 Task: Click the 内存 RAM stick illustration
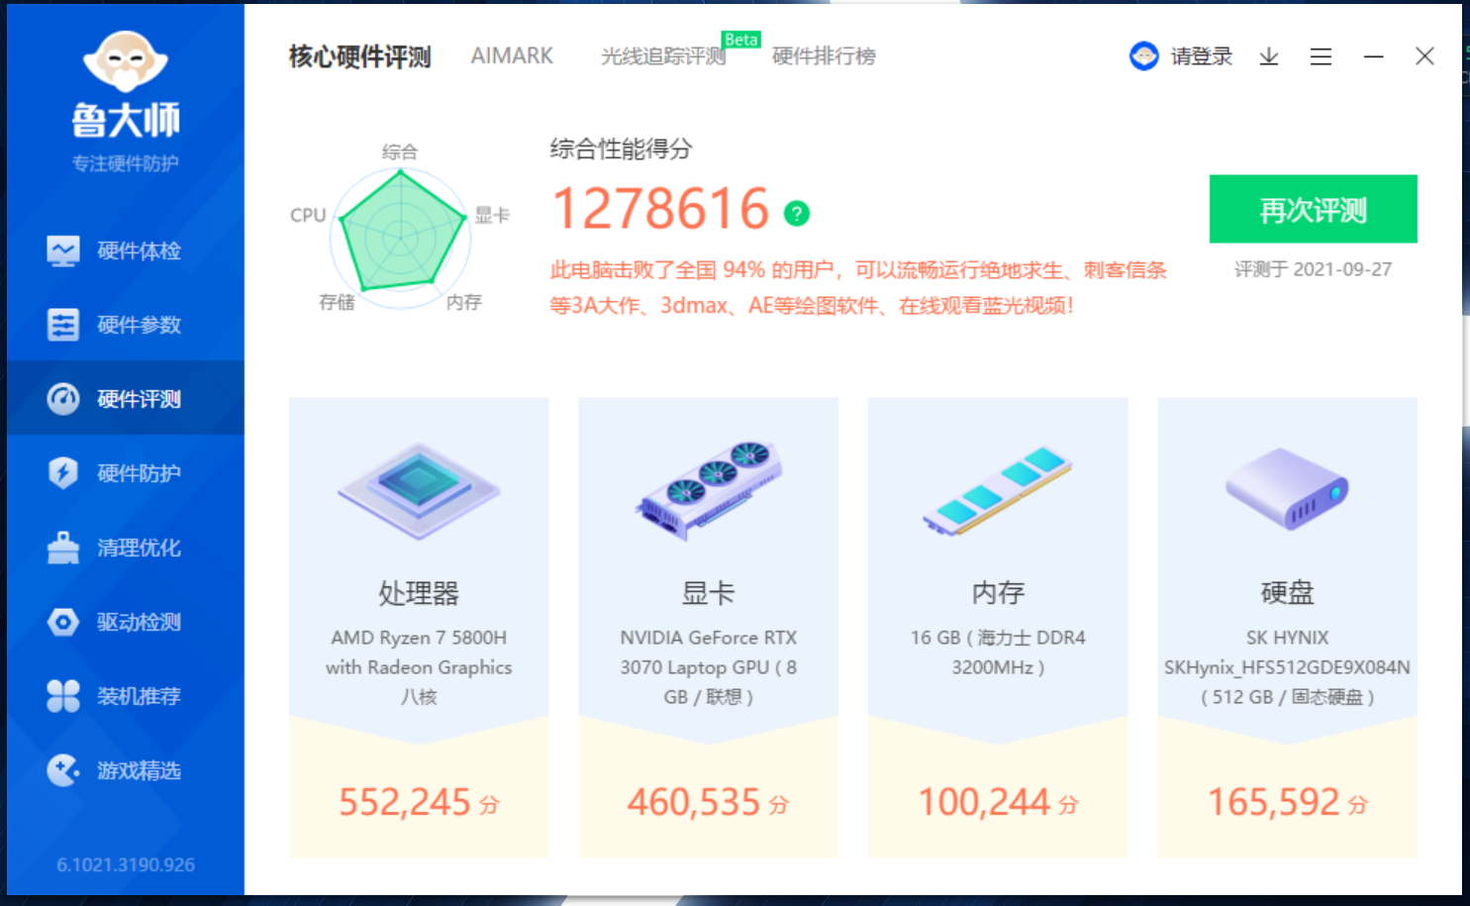tap(998, 490)
